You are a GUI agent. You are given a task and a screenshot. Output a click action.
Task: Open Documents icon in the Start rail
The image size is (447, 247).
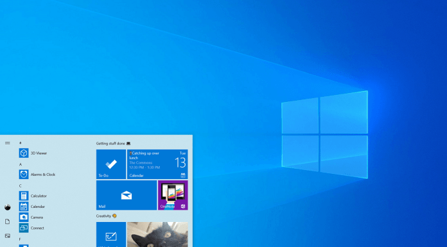[8, 221]
